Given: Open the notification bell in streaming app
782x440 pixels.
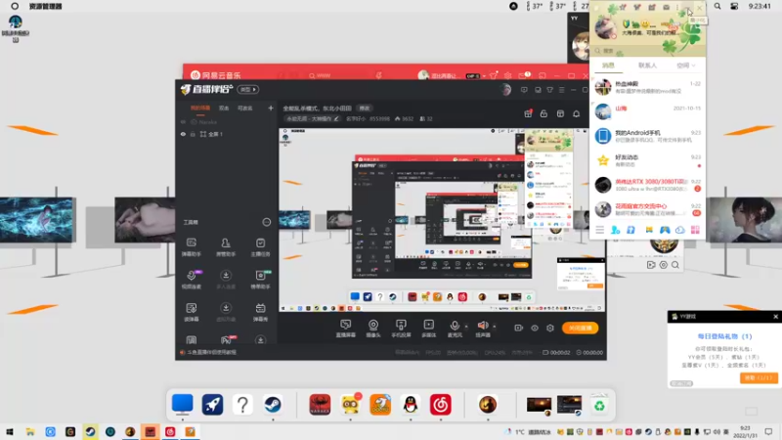Looking at the screenshot, I should tap(576, 114).
